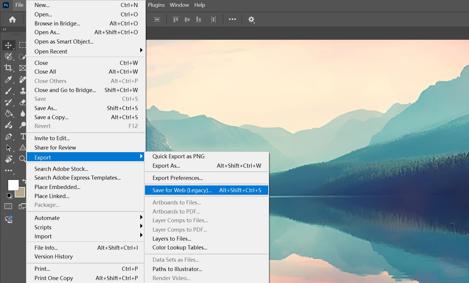Open the Plugins menu
Viewport: 469px width, 283px height.
pos(156,5)
